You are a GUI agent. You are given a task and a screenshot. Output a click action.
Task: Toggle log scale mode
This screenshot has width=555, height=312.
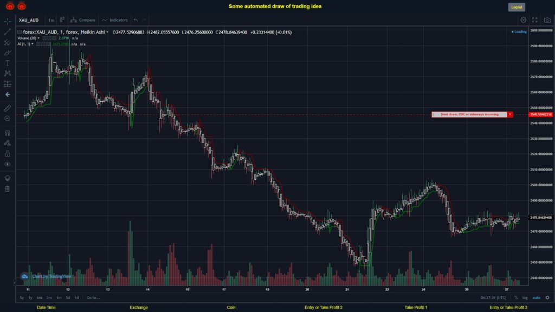click(x=525, y=298)
